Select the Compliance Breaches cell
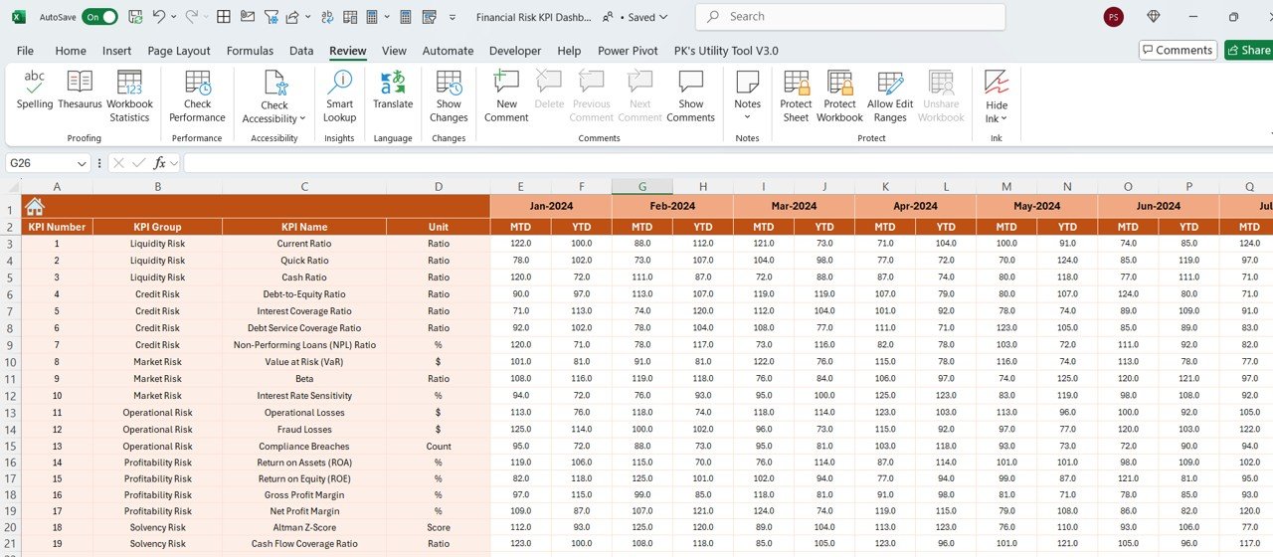The image size is (1273, 557). pyautogui.click(x=304, y=447)
